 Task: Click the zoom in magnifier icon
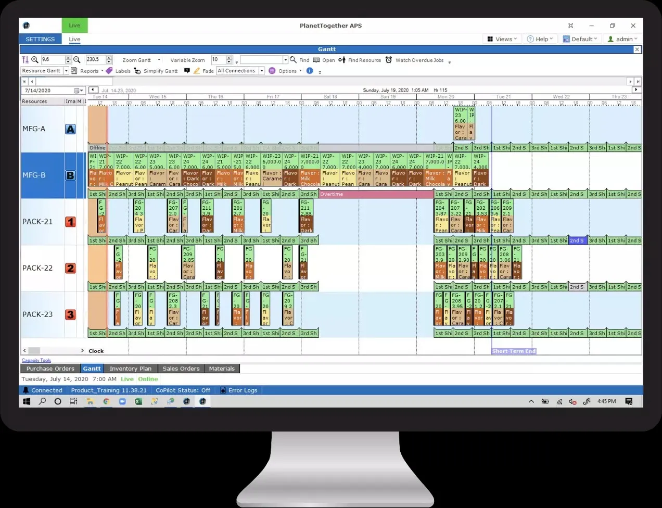point(35,60)
